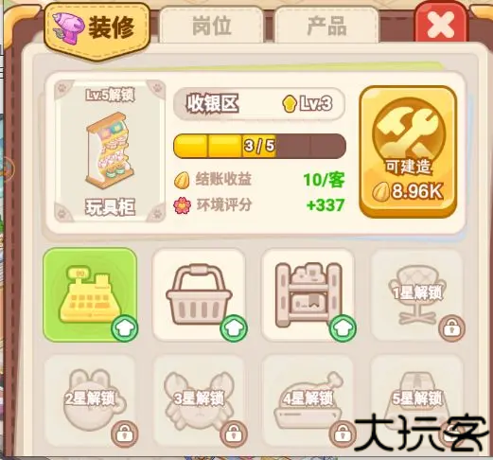Open the 装修 tab

[97, 29]
